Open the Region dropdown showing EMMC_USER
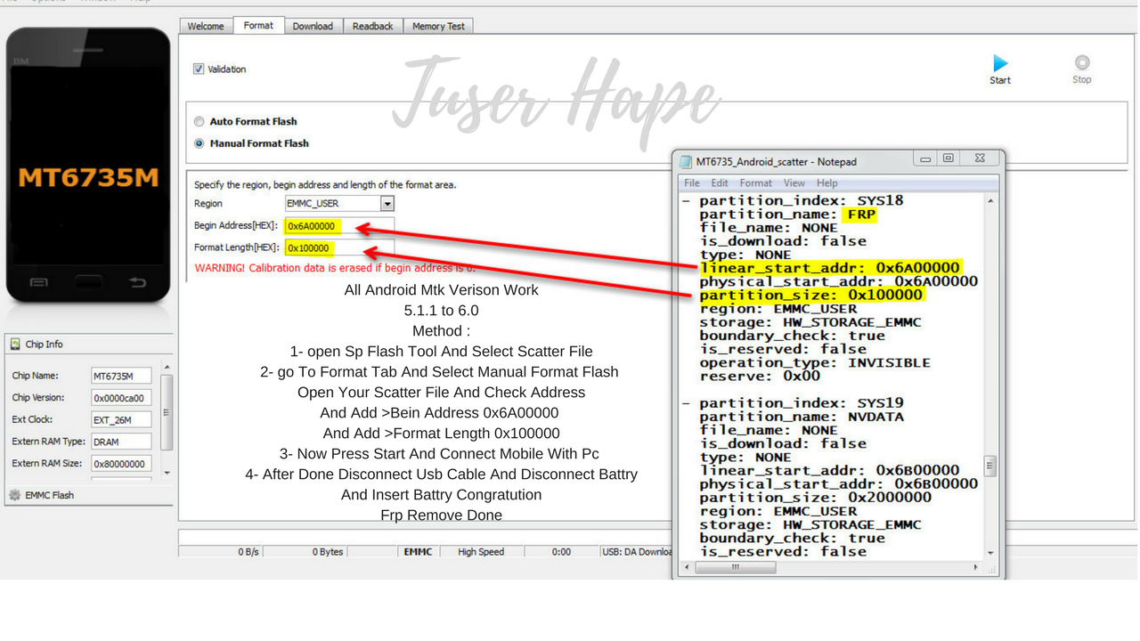Image resolution: width=1140 pixels, height=641 pixels. (339, 204)
